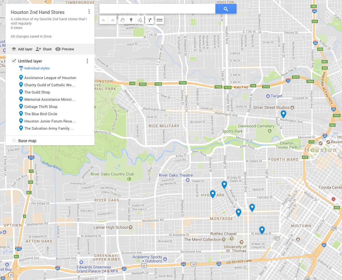Click the Untitled layer name
Viewport: 342px width, 280px height.
point(30,61)
